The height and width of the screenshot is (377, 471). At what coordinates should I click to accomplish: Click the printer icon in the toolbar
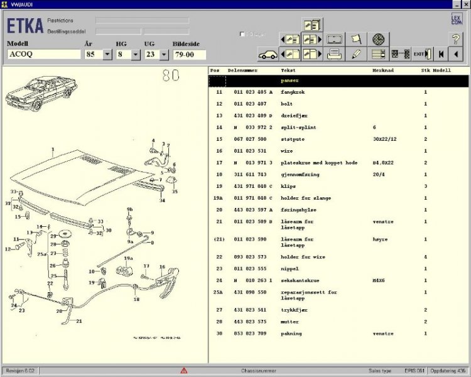tap(335, 55)
